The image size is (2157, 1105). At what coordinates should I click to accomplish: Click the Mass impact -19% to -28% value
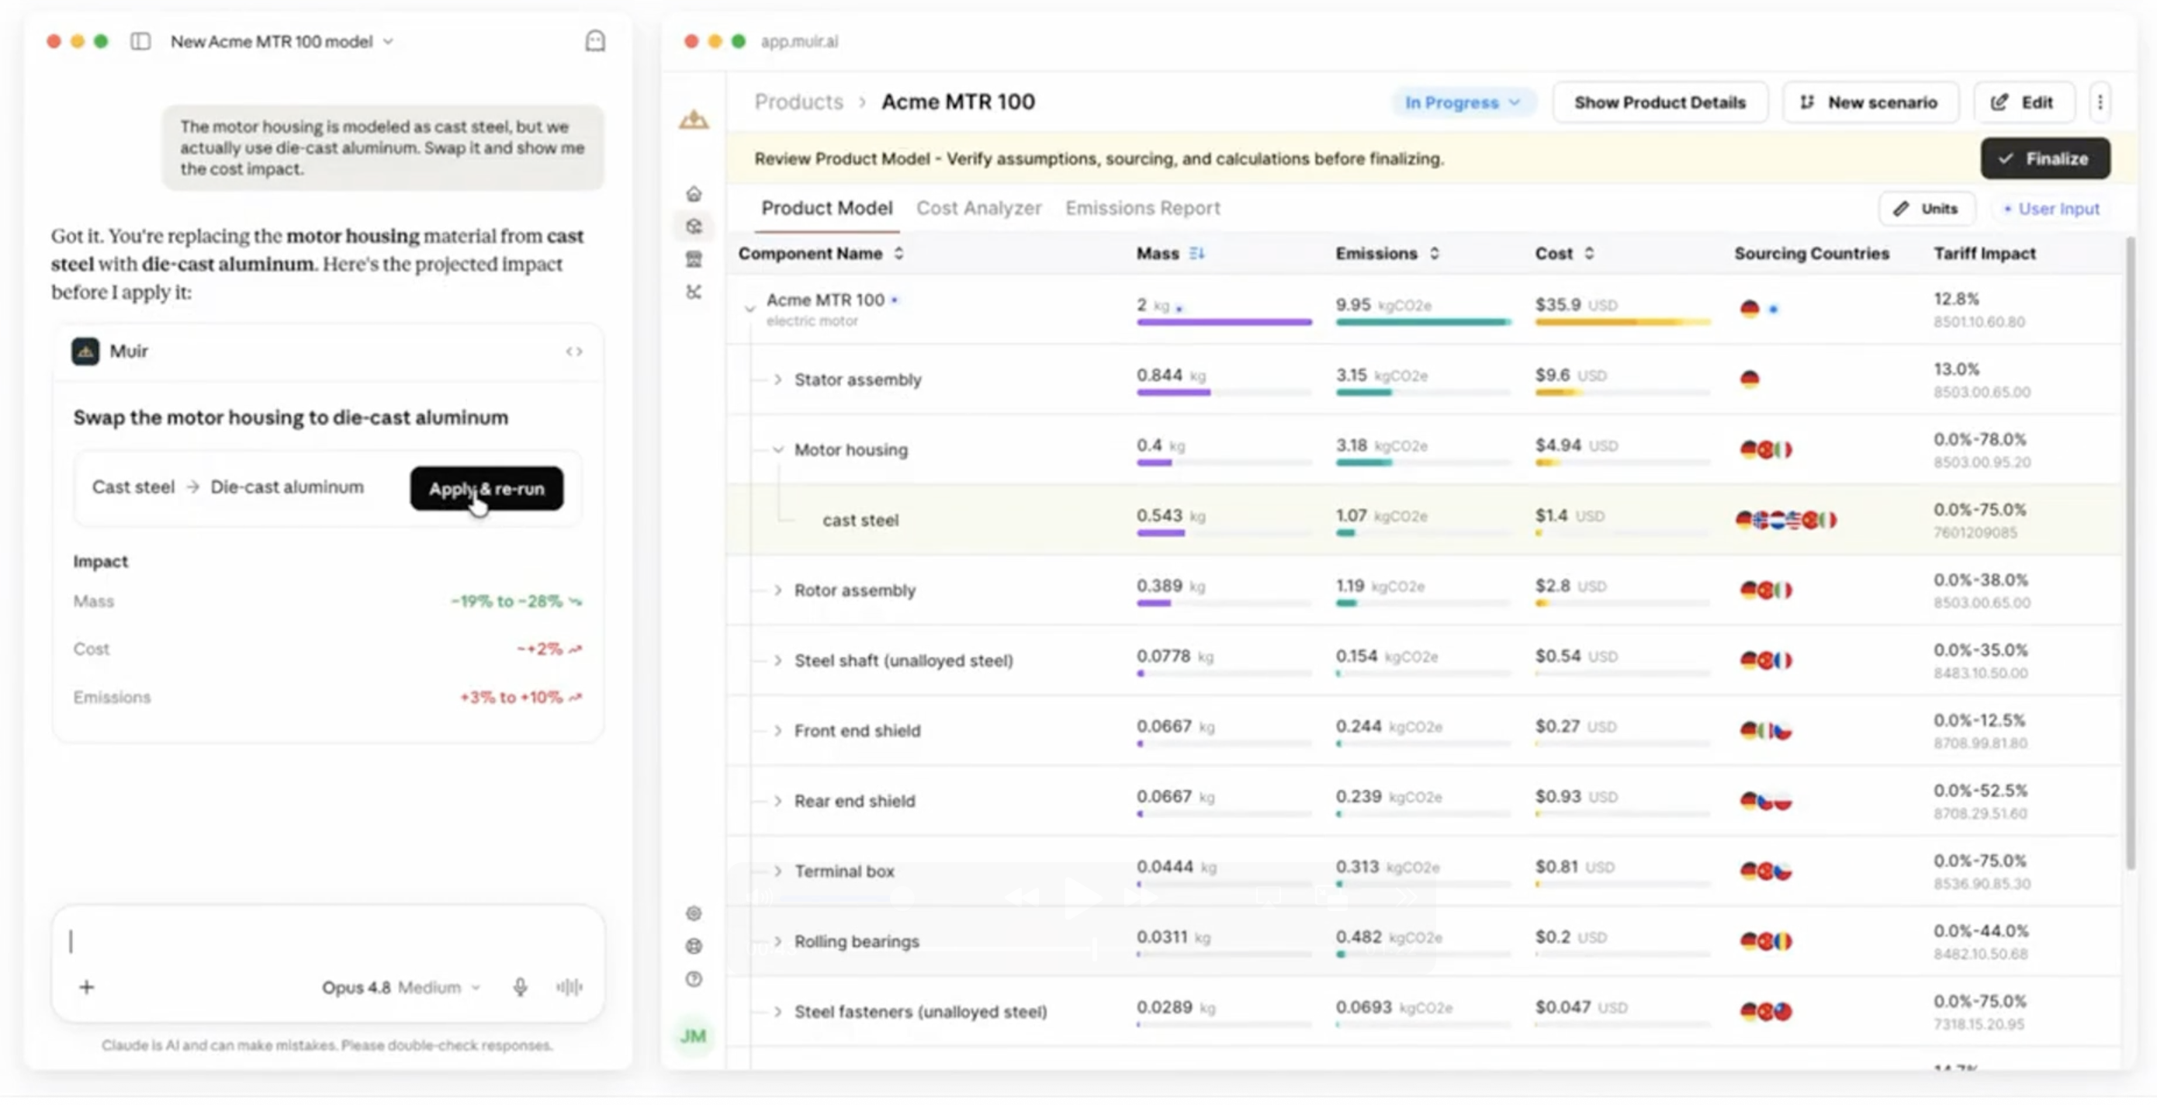click(x=507, y=601)
